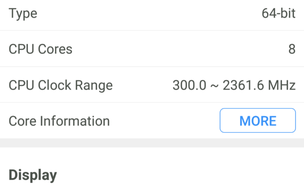This screenshot has width=304, height=192.
Task: Click the divider line below the Type row
Action: click(152, 30)
